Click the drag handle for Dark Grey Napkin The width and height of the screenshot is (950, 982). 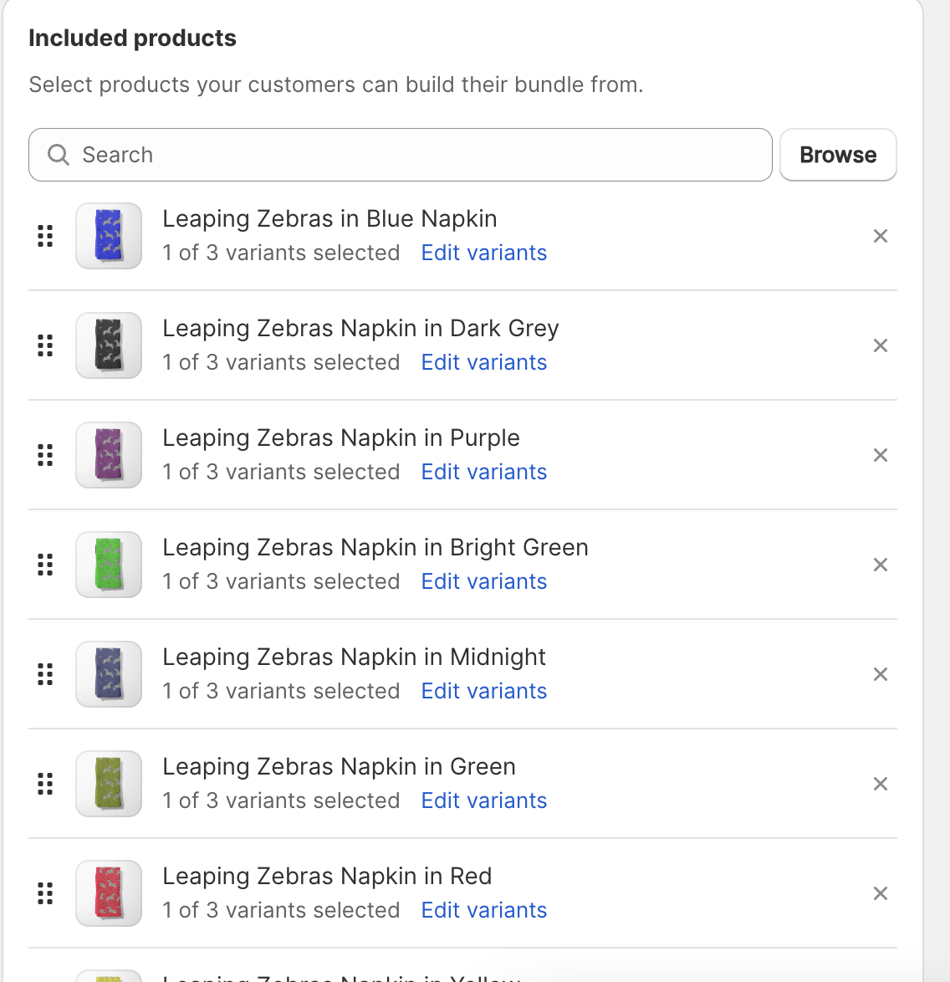tap(45, 345)
